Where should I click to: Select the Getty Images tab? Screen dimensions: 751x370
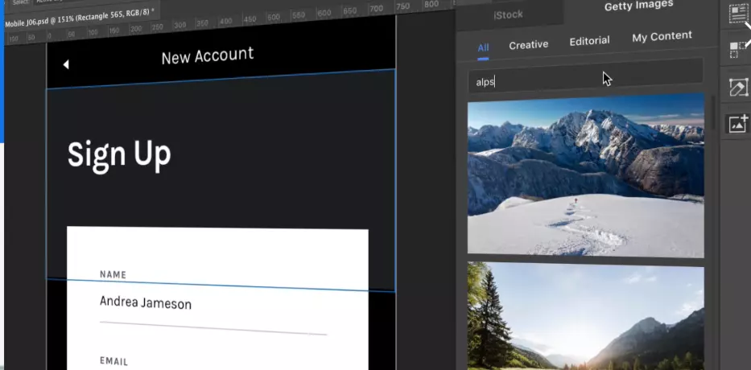point(638,6)
